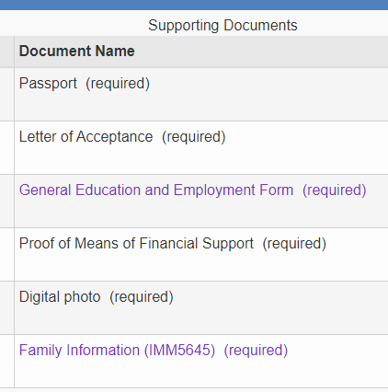Open the General Education and Employment Form link
The width and height of the screenshot is (388, 392).
[x=156, y=190]
